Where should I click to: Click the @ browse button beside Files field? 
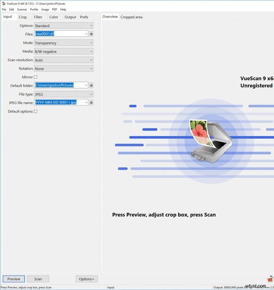(x=91, y=34)
